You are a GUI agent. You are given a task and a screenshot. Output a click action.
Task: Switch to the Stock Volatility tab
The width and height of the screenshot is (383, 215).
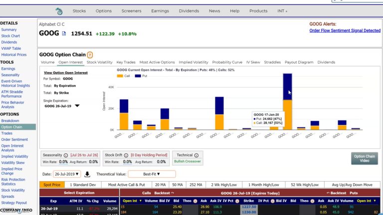[x=100, y=62]
